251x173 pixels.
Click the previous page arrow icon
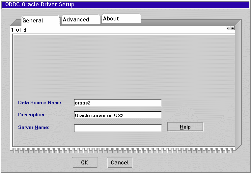[x=228, y=28]
